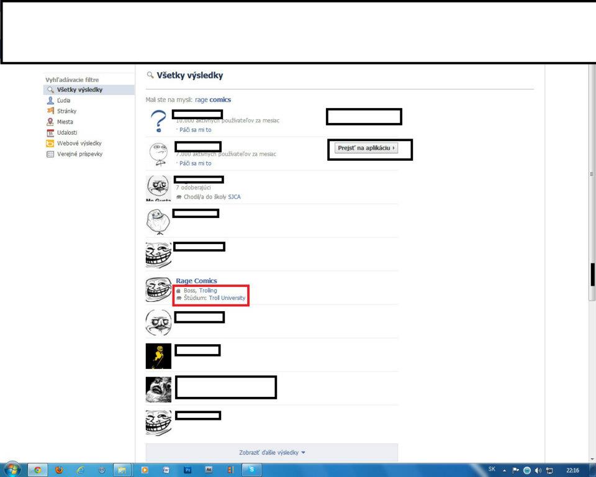
Task: Open the Windows Start menu
Action: pos(12,470)
